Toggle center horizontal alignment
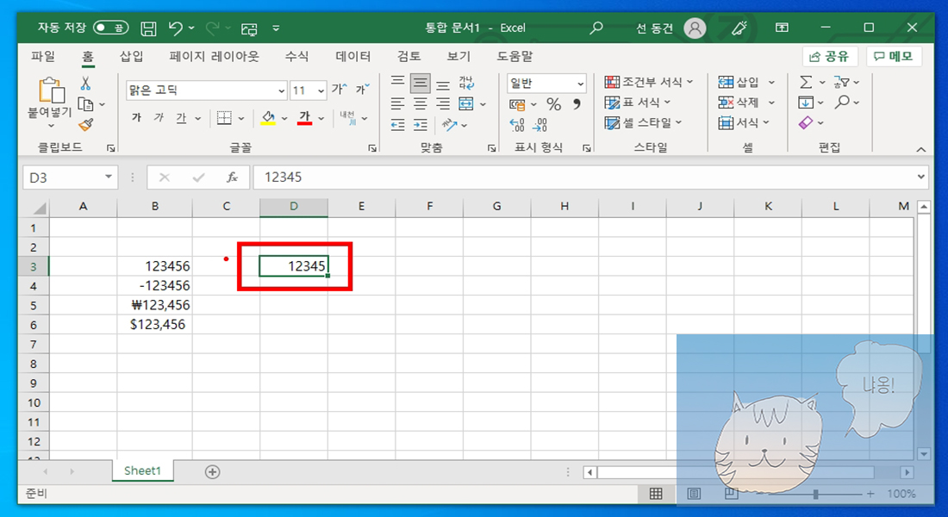Screen dimensions: 948x517 [x=421, y=104]
